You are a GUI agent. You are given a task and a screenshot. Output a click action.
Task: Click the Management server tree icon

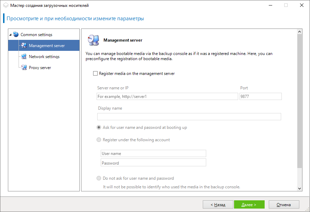(x=24, y=46)
